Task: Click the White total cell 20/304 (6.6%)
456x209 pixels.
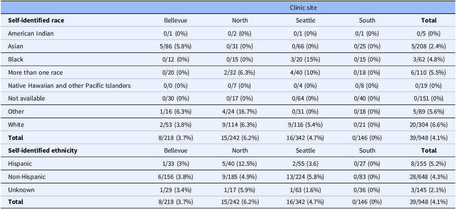Action: point(429,125)
